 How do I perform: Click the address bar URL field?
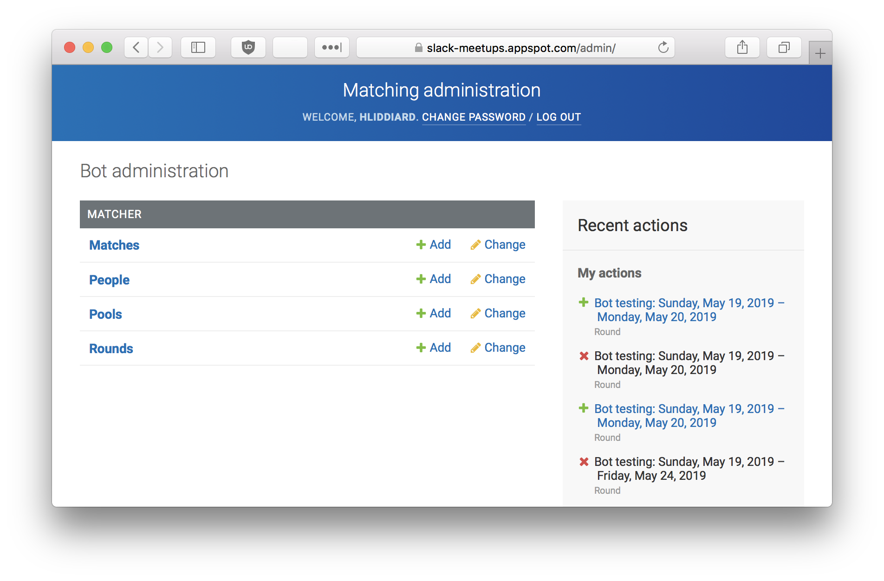point(515,47)
